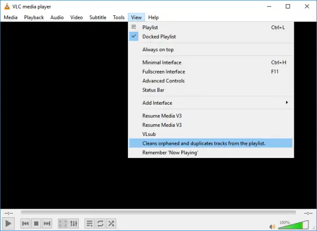
Task: Skip to next media track
Action: pyautogui.click(x=47, y=224)
